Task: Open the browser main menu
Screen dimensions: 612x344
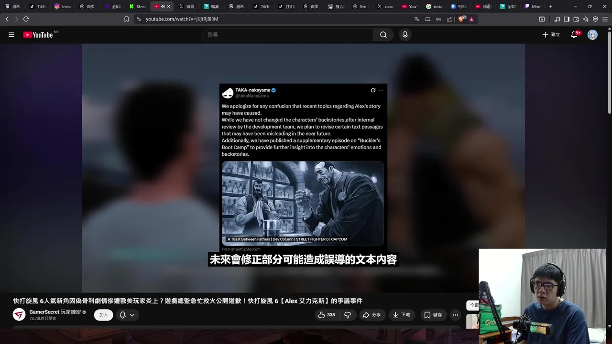Action: click(605, 19)
